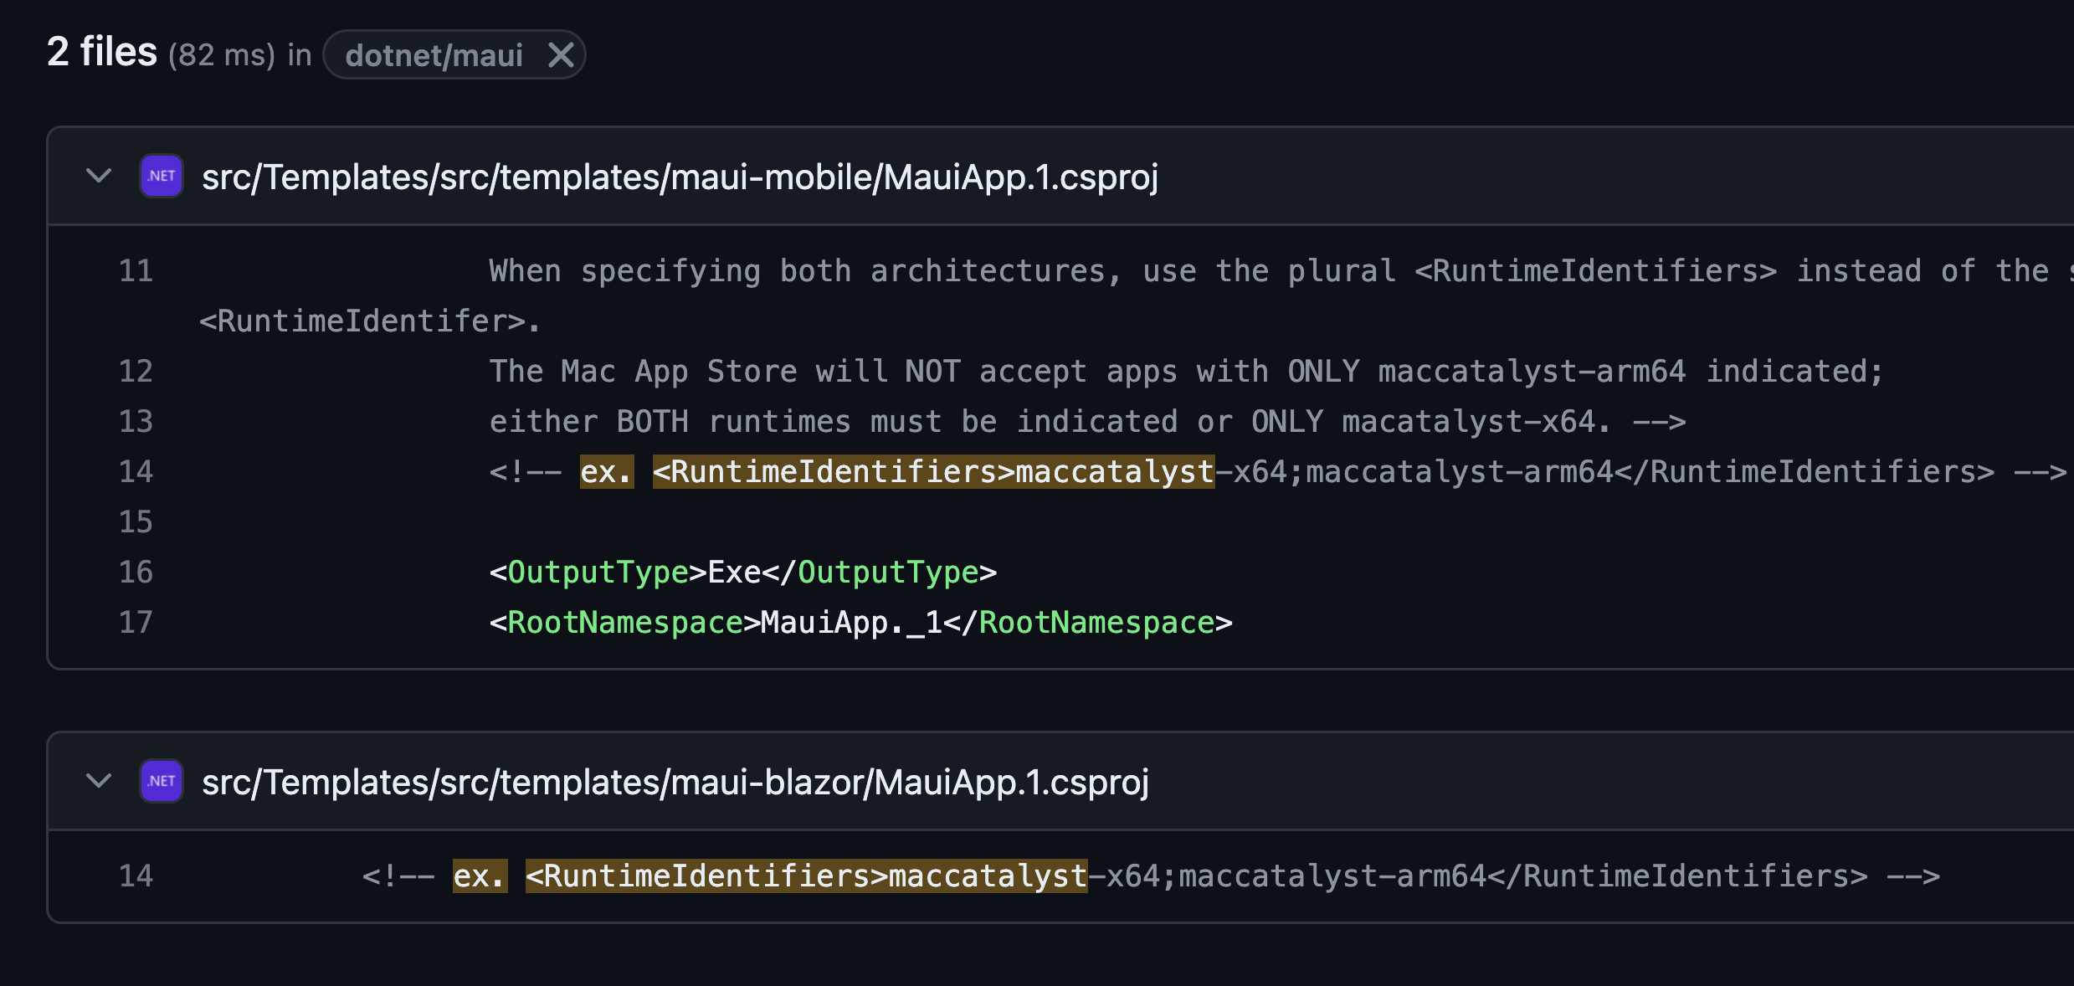Select line number 13 in first result
Viewport: 2074px width, 986px height.
coord(135,421)
